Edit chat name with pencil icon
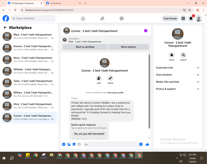 111,78
